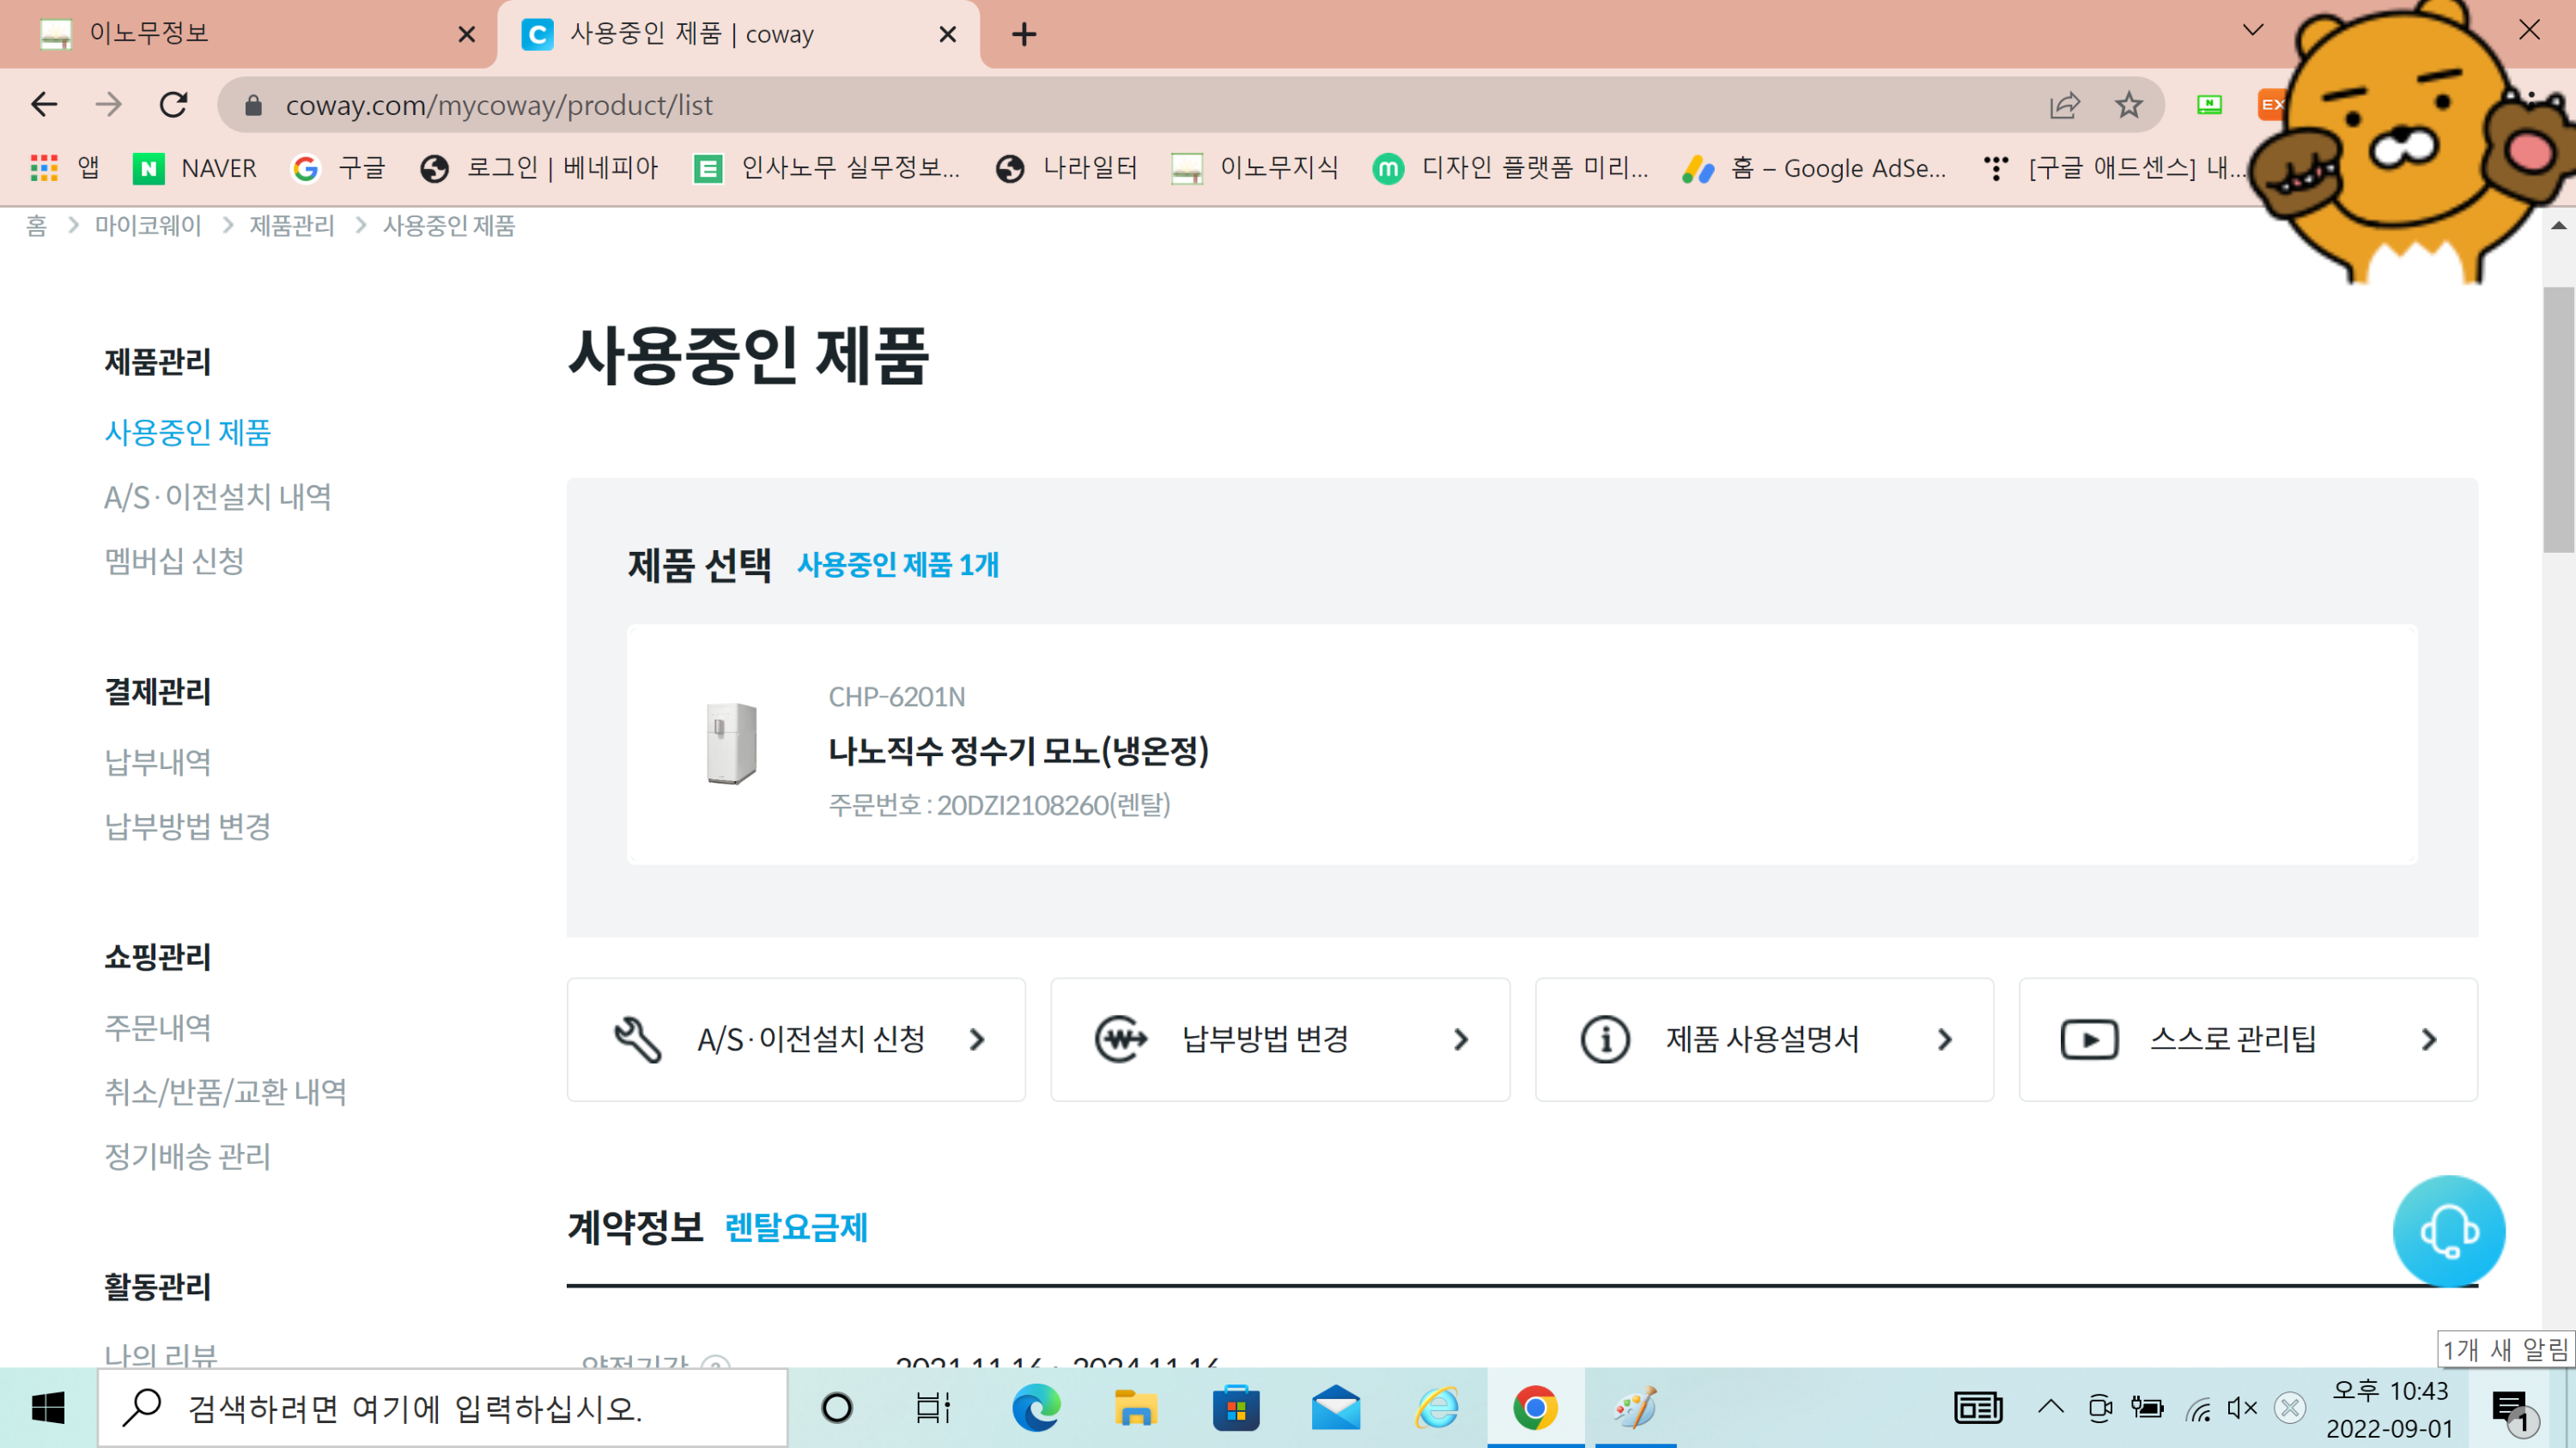
Task: Open the 구글 애드센스 bookmark
Action: pyautogui.click(x=2115, y=168)
